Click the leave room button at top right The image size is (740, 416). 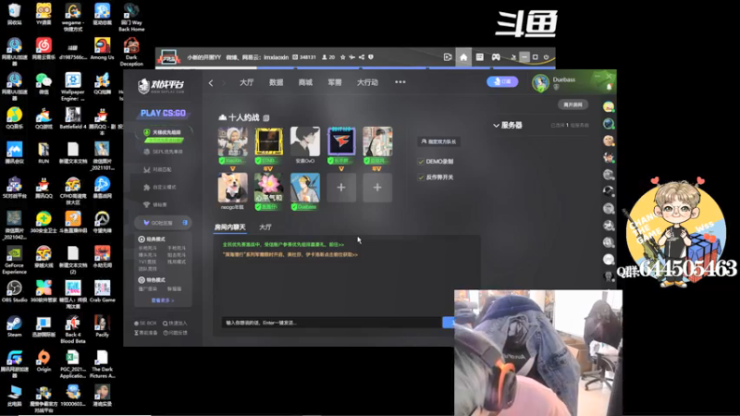coord(573,104)
